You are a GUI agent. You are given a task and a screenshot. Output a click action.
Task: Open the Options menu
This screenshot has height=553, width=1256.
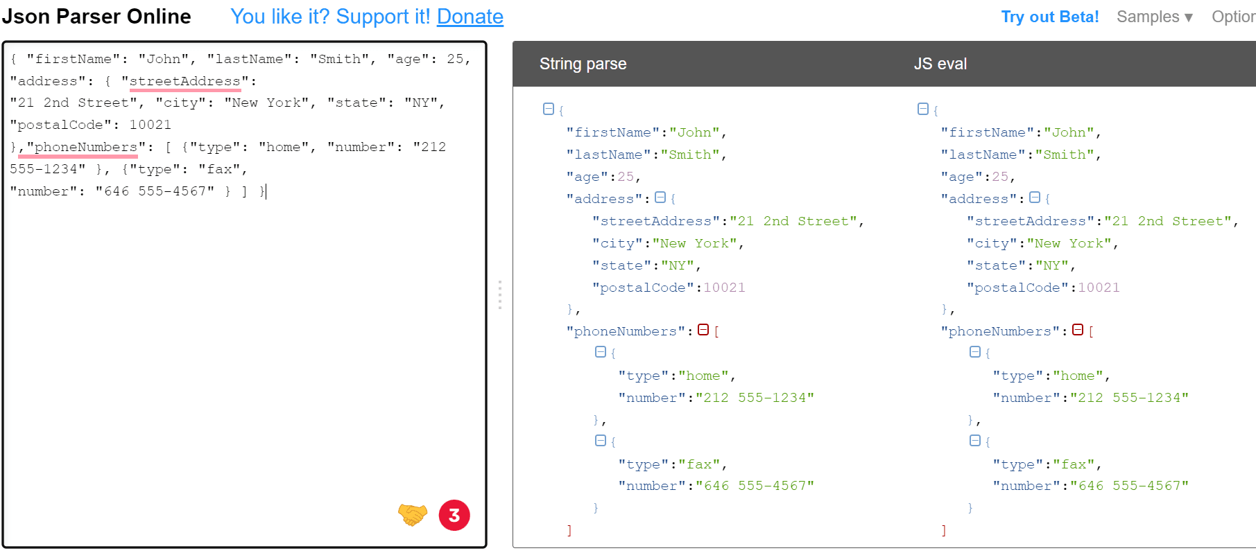[x=1233, y=17]
